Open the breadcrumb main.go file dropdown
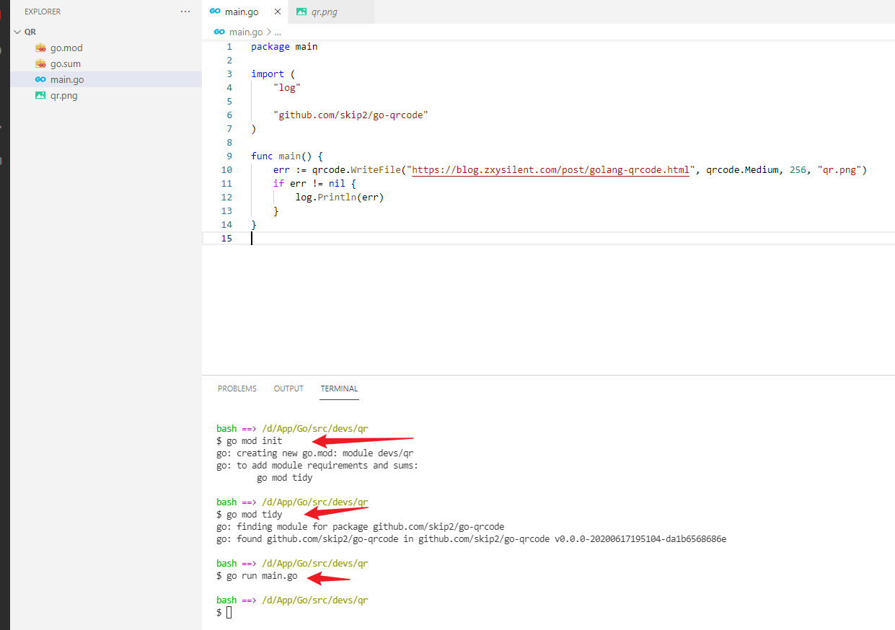The height and width of the screenshot is (630, 895). [x=246, y=32]
